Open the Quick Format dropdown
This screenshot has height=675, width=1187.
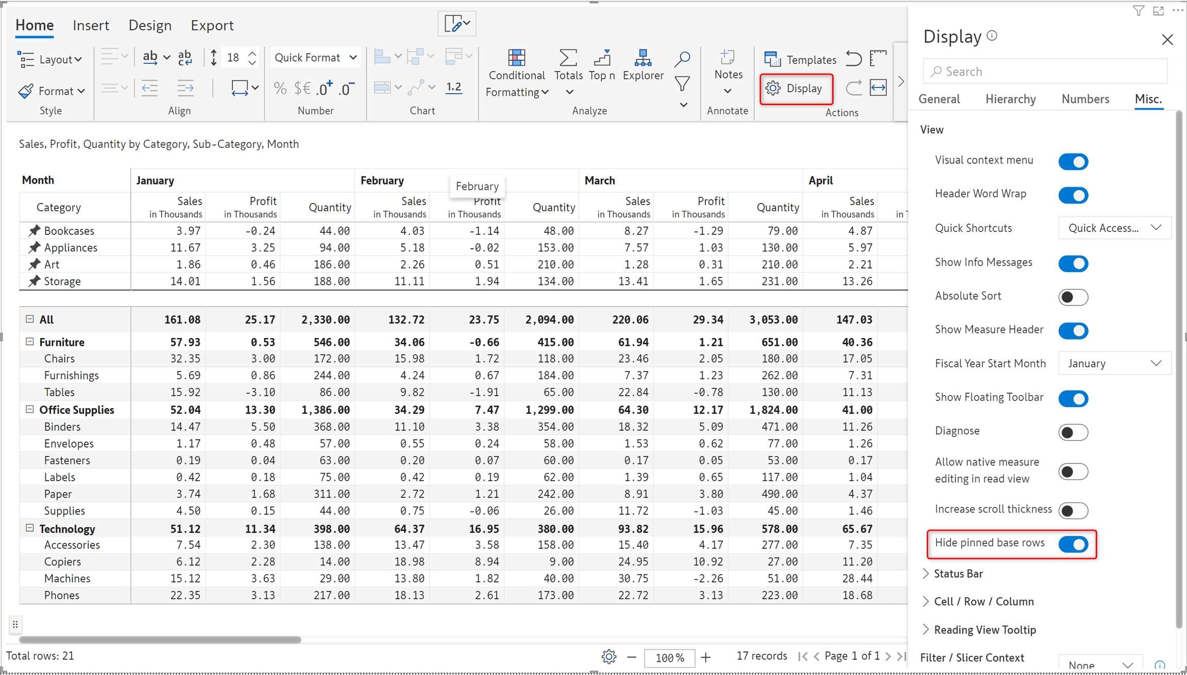click(x=315, y=58)
